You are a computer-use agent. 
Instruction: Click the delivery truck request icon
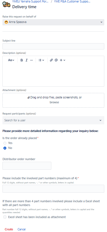(x=7, y=4)
